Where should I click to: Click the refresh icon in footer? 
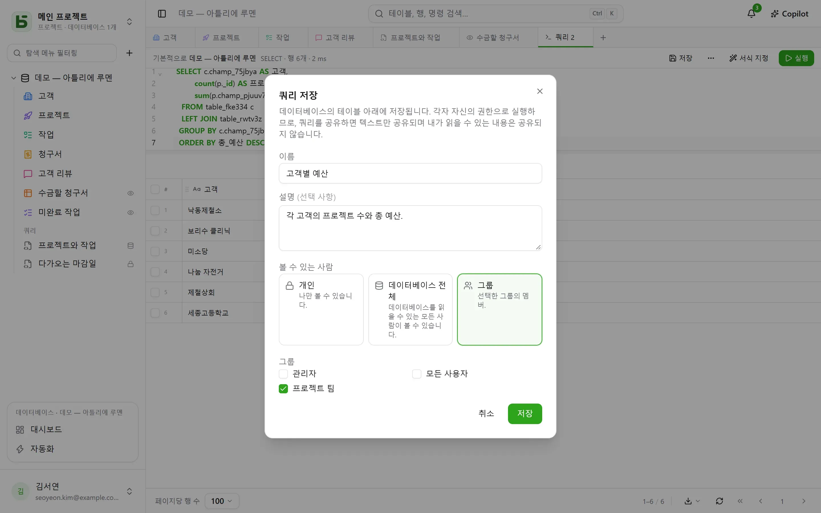coord(719,501)
